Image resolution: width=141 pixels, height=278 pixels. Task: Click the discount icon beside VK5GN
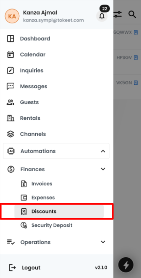click(x=136, y=83)
